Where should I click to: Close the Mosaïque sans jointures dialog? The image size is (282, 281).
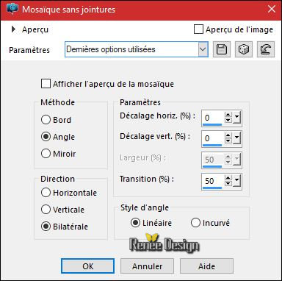[x=272, y=9]
